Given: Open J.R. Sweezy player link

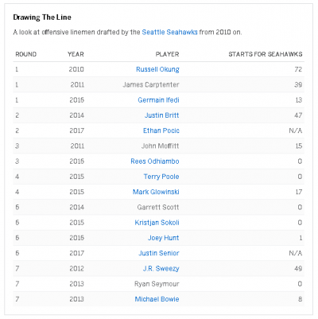Looking at the screenshot, I should (161, 268).
